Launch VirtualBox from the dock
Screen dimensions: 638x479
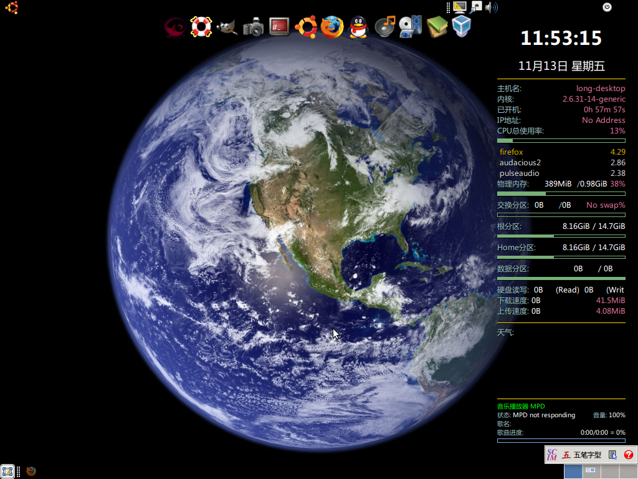tap(462, 26)
